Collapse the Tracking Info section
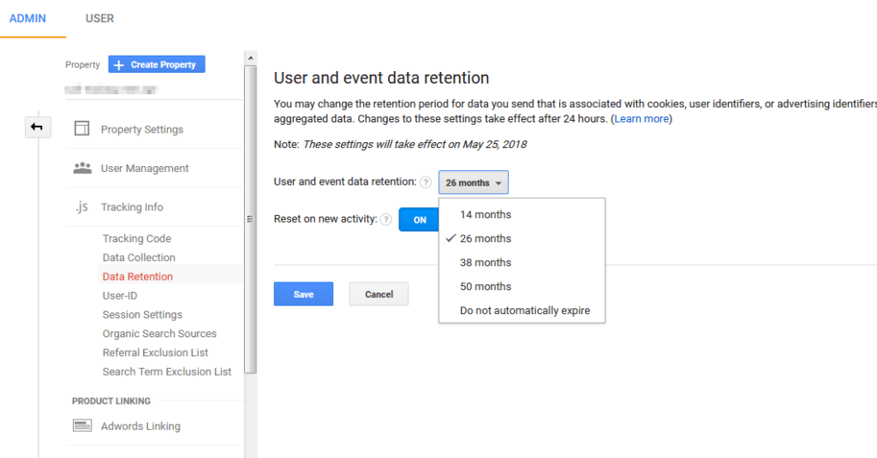The image size is (877, 458). (x=132, y=207)
